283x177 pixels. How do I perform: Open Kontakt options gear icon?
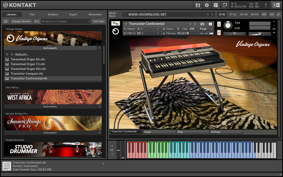point(207,5)
